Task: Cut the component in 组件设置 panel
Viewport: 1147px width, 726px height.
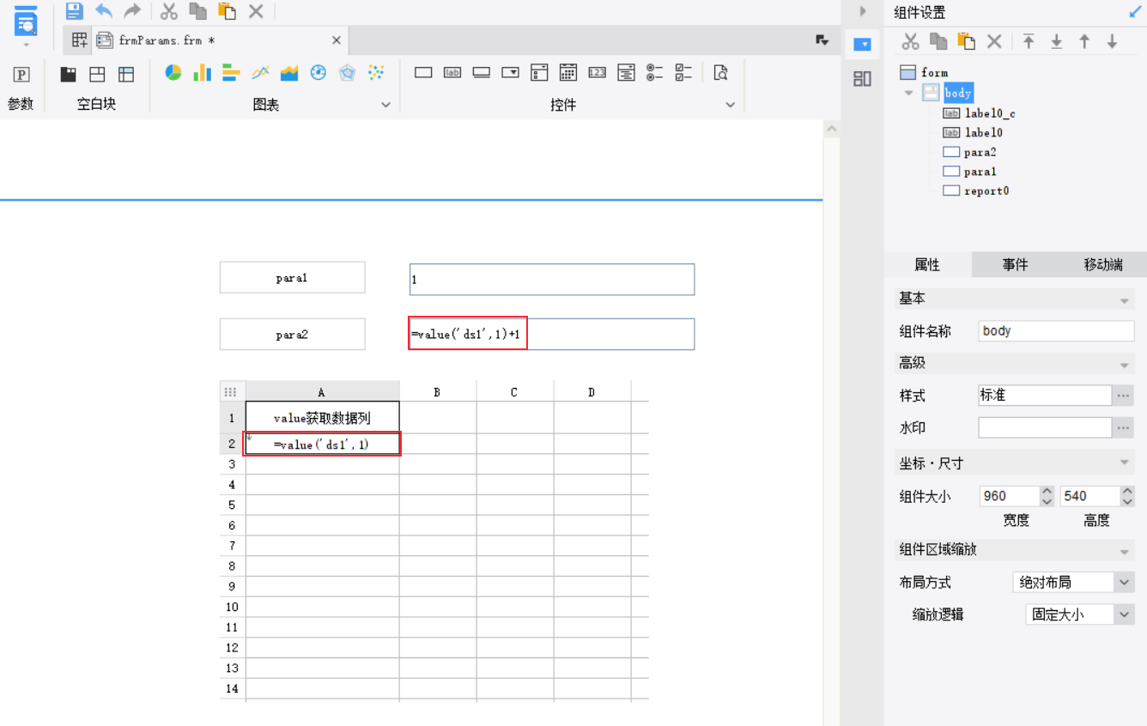Action: pos(911,41)
